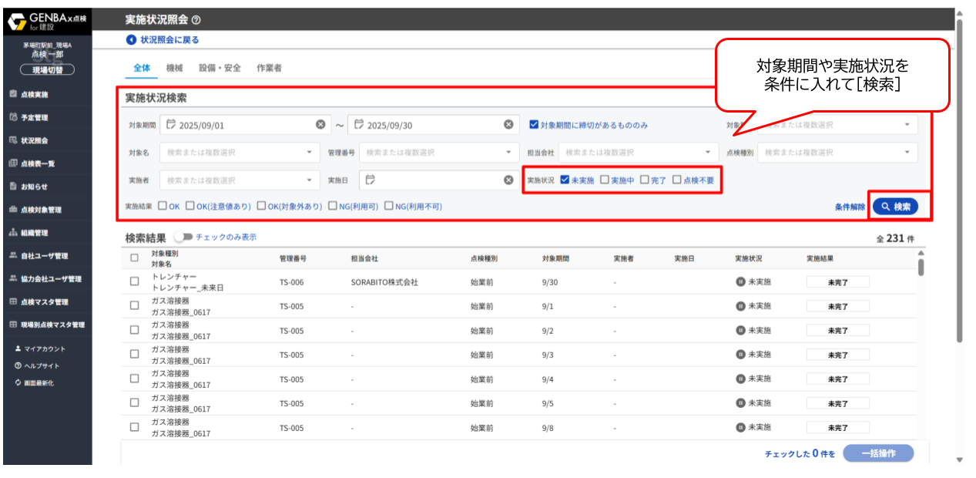Switch to the 作業者 tab
976x478 pixels.
pos(269,68)
